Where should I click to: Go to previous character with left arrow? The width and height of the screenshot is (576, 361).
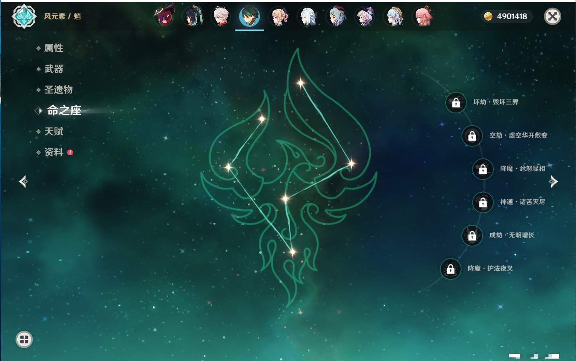23,181
